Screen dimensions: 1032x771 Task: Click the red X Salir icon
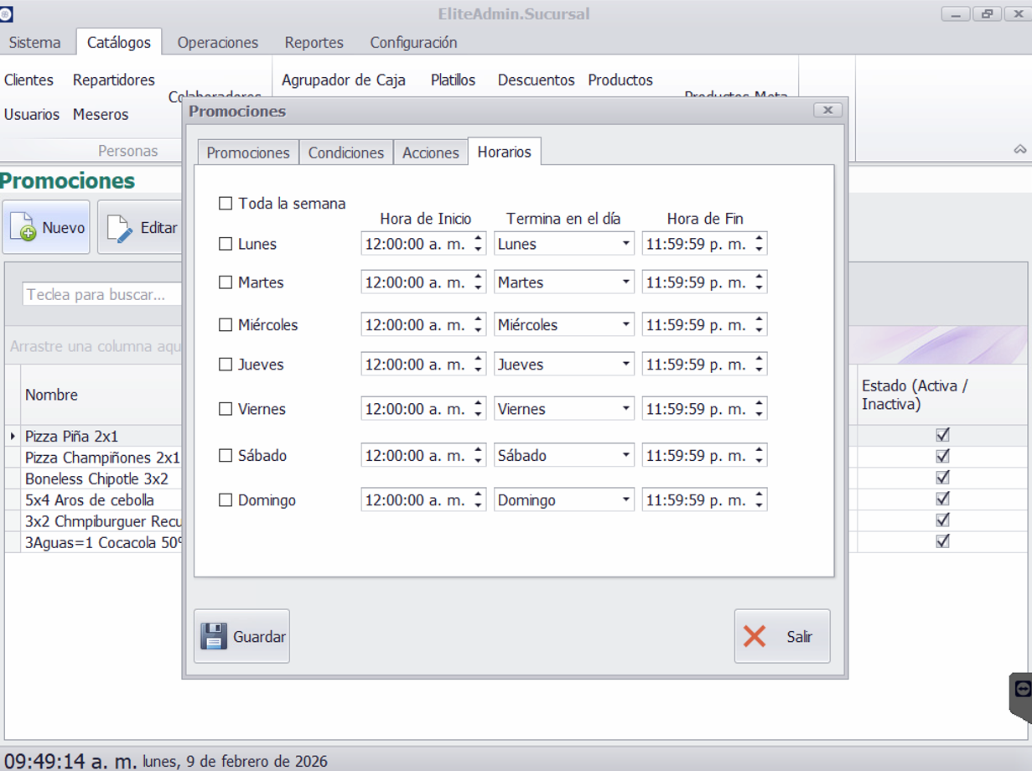[755, 637]
